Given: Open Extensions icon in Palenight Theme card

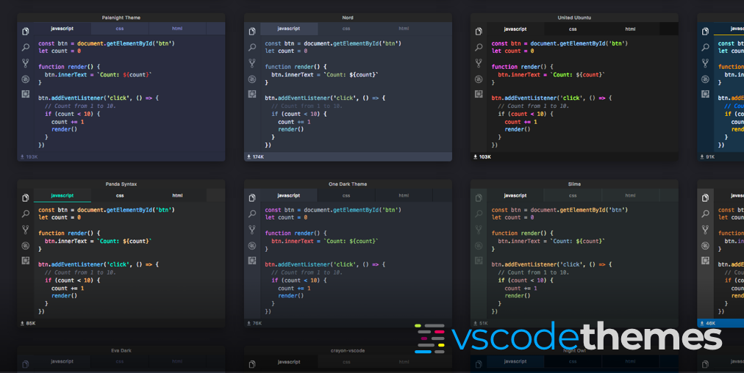Looking at the screenshot, I should (x=26, y=94).
